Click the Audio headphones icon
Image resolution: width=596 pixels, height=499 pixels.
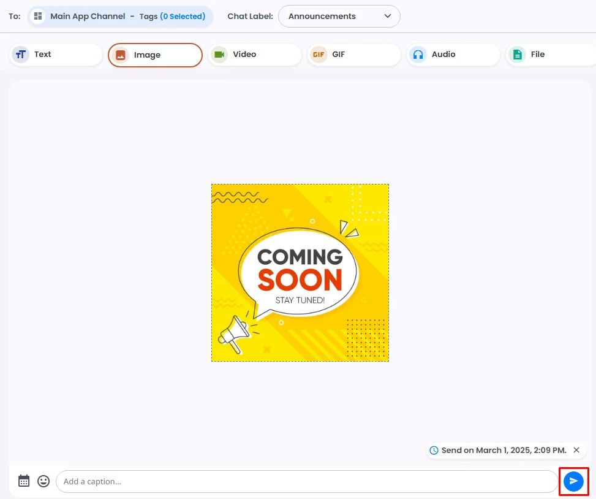coord(418,55)
